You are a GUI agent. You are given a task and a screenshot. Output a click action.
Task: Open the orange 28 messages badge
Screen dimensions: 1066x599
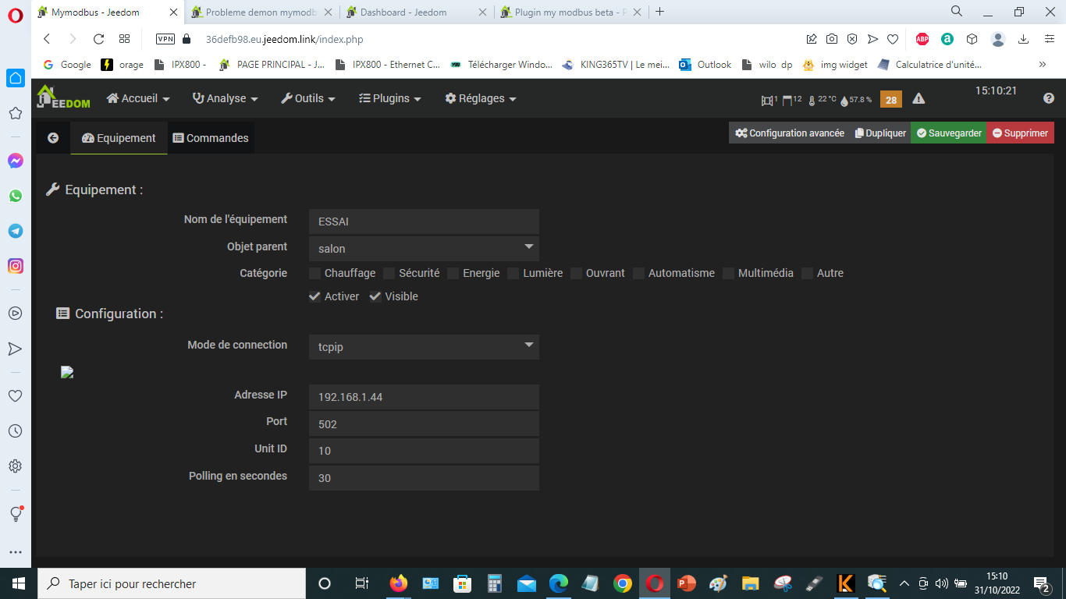click(891, 99)
